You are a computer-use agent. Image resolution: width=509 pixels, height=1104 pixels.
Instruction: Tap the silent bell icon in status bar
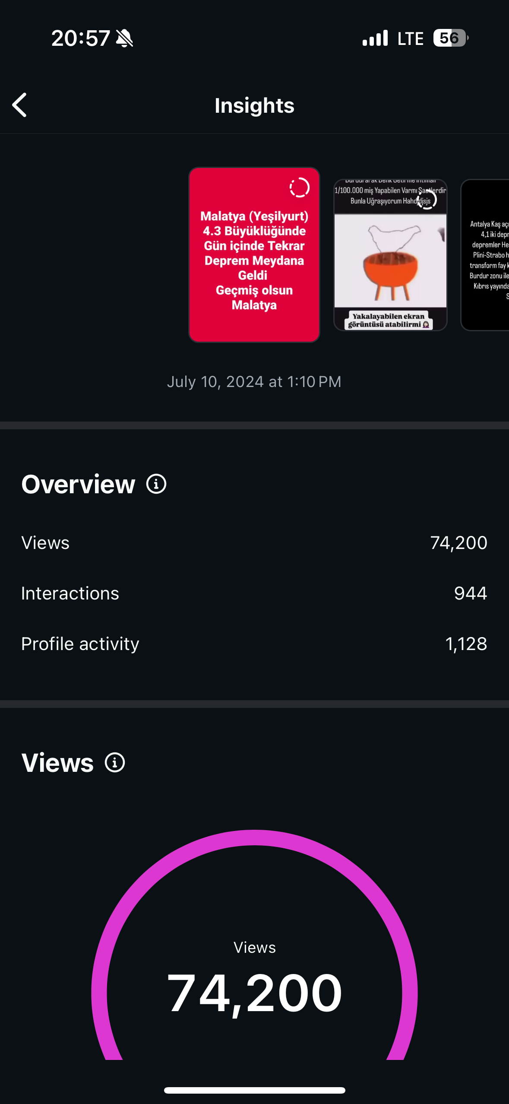tap(125, 38)
